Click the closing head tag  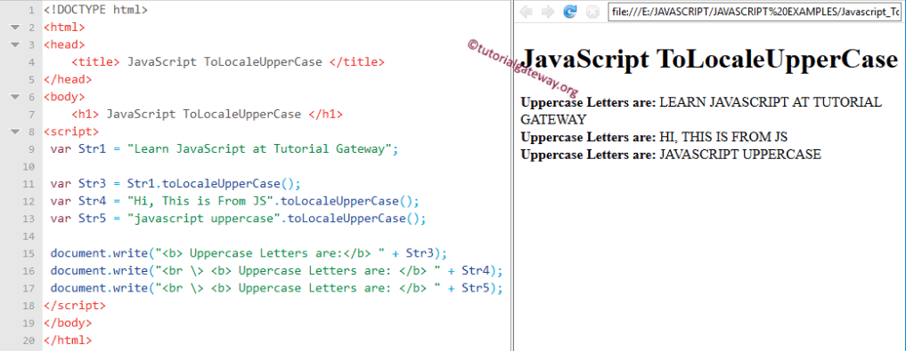[x=68, y=79]
